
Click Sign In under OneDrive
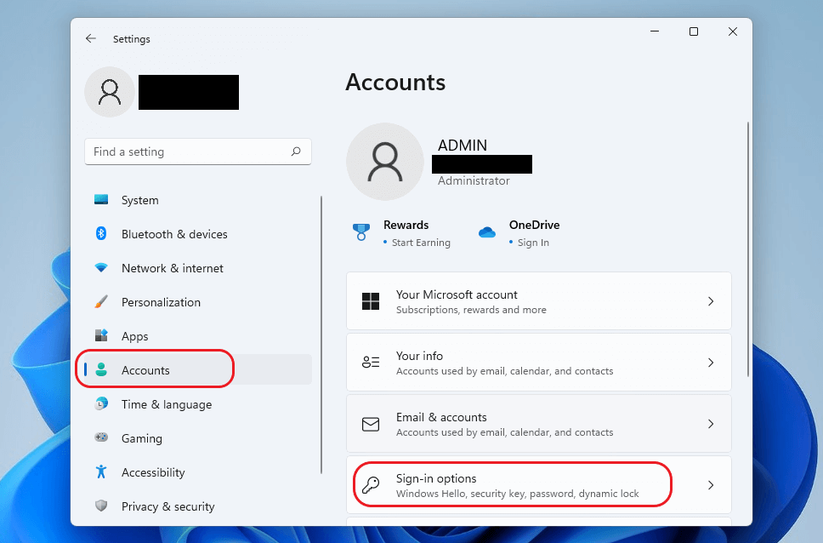[x=531, y=242]
